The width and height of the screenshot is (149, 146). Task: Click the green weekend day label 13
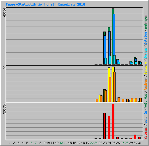tap(61, 143)
